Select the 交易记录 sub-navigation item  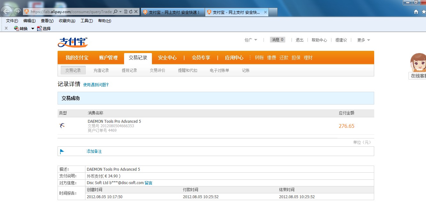tap(73, 70)
